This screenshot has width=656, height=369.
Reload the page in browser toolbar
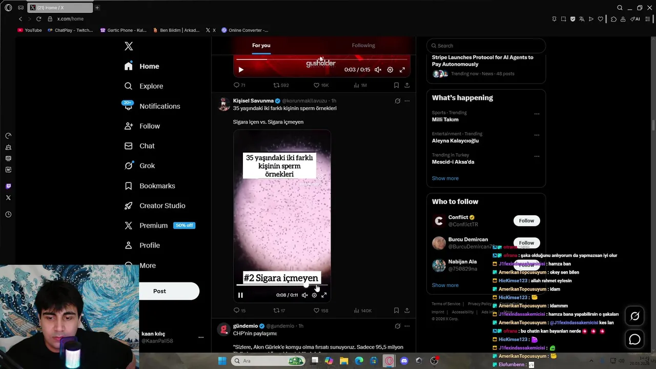(x=38, y=19)
